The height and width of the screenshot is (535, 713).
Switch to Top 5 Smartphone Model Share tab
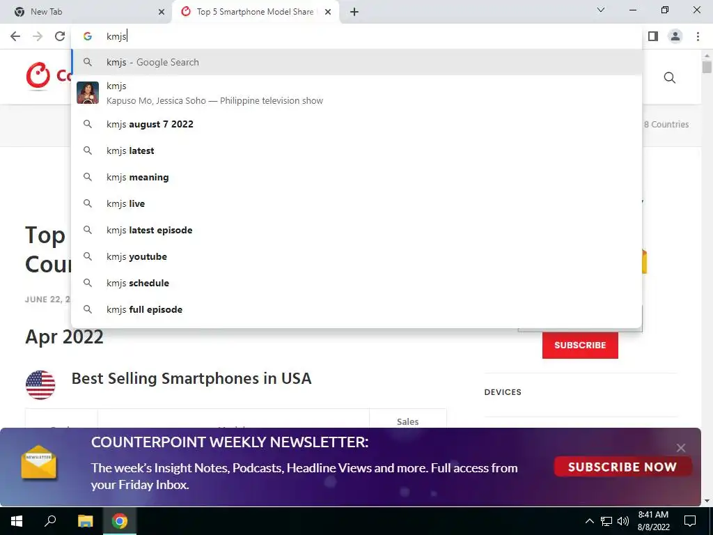pos(256,12)
